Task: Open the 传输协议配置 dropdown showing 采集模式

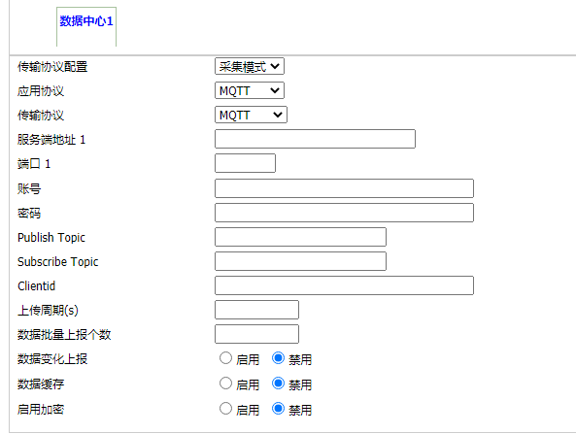Action: point(250,66)
